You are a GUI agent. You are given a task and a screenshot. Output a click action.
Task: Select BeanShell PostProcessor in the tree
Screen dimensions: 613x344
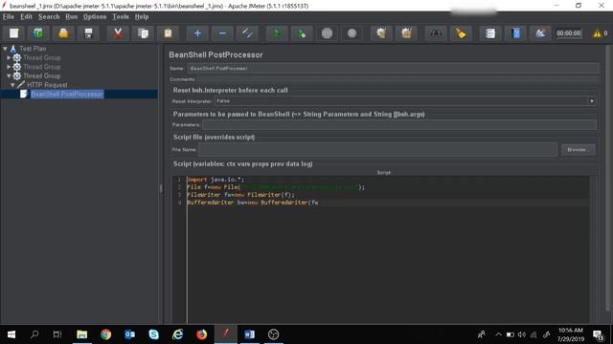point(67,94)
